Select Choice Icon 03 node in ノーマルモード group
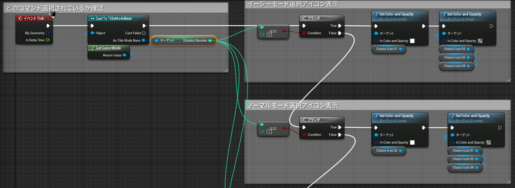Image resolution: width=515 pixels, height=188 pixels. pos(465,159)
